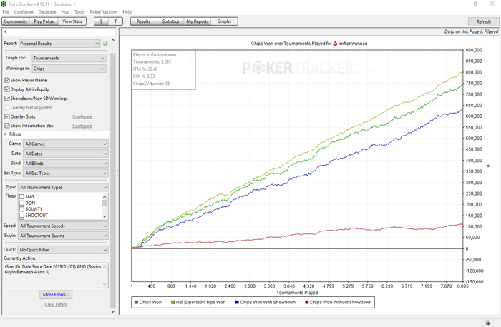501x327 pixels.
Task: Open the tournament Type dropdown
Action: coord(63,187)
